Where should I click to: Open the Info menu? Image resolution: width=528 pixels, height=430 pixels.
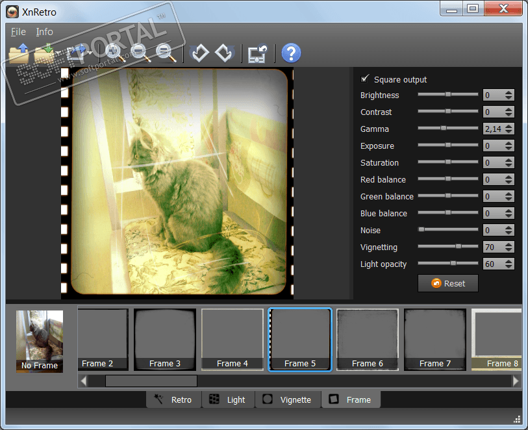pyautogui.click(x=44, y=32)
